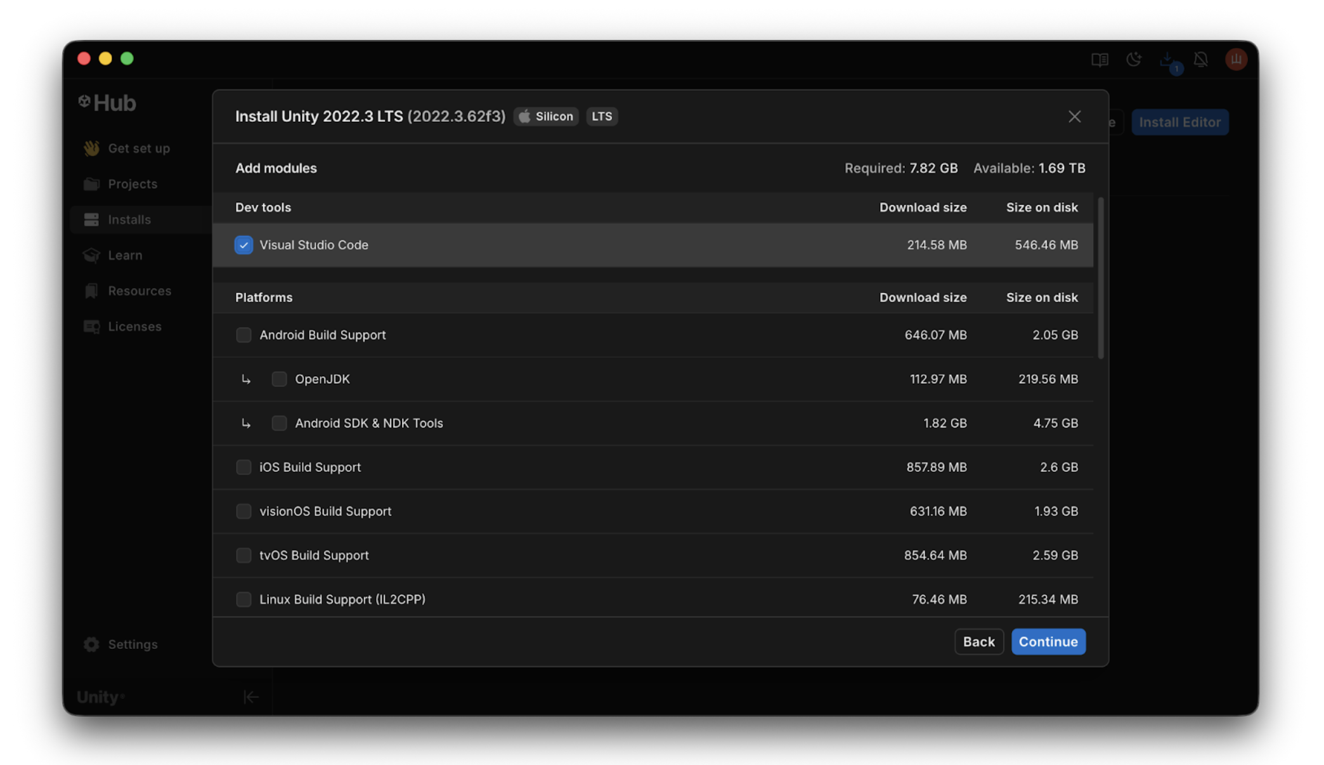Click the documentation book icon
Image resolution: width=1324 pixels, height=765 pixels.
(1100, 60)
